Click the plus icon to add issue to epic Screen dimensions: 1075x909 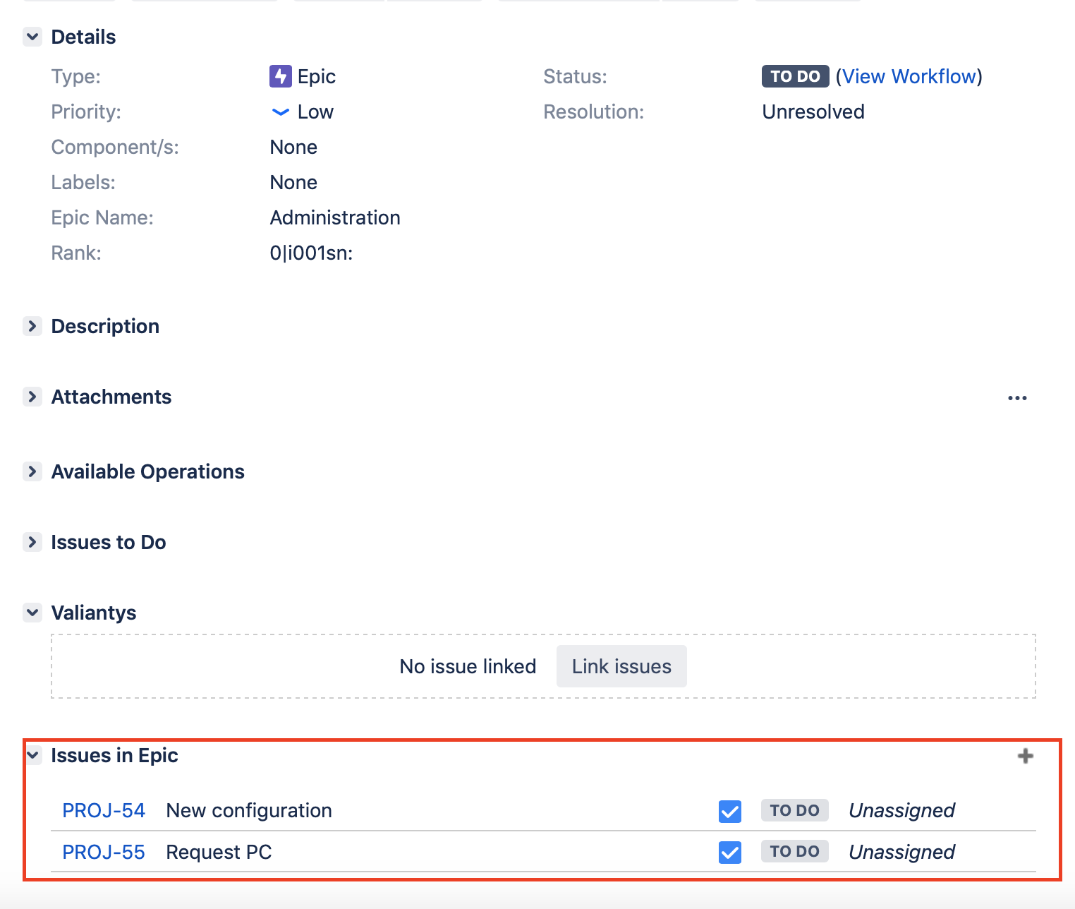(x=1026, y=756)
